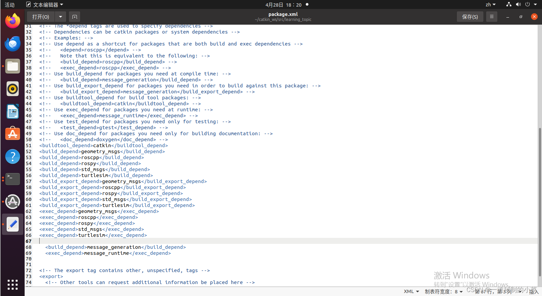Open Software Updater in the dock
This screenshot has width=542, height=296.
tap(13, 202)
